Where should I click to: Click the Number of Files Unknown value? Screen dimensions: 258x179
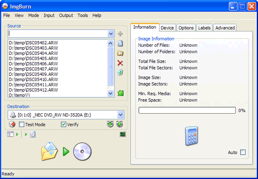188,45
